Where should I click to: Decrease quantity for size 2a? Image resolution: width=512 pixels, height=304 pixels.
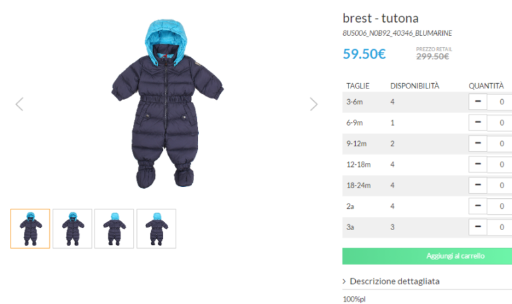[477, 206]
